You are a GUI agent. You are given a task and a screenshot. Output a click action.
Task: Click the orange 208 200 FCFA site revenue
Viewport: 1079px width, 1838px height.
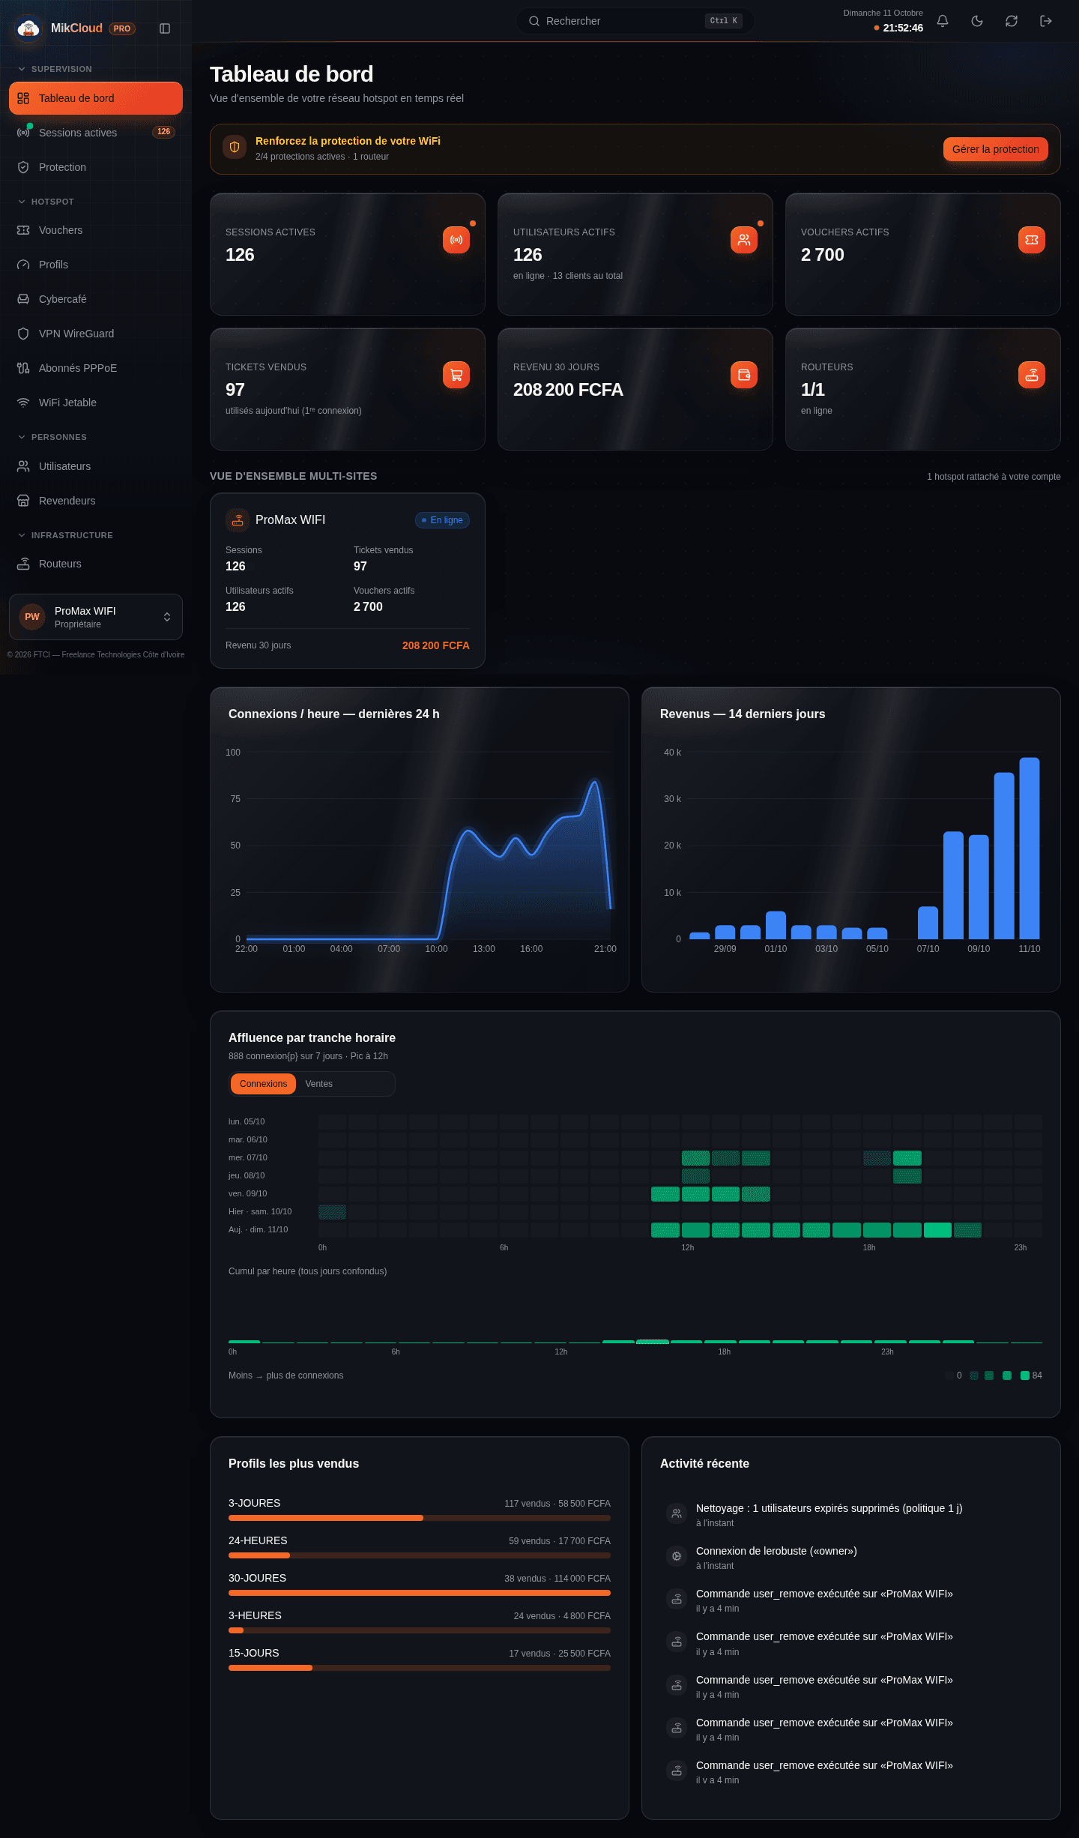pyautogui.click(x=435, y=645)
